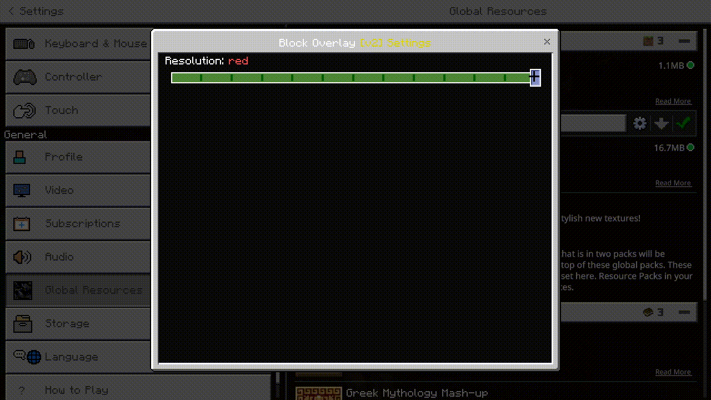711x400 pixels.
Task: Click the touch hand icon
Action: pos(24,111)
